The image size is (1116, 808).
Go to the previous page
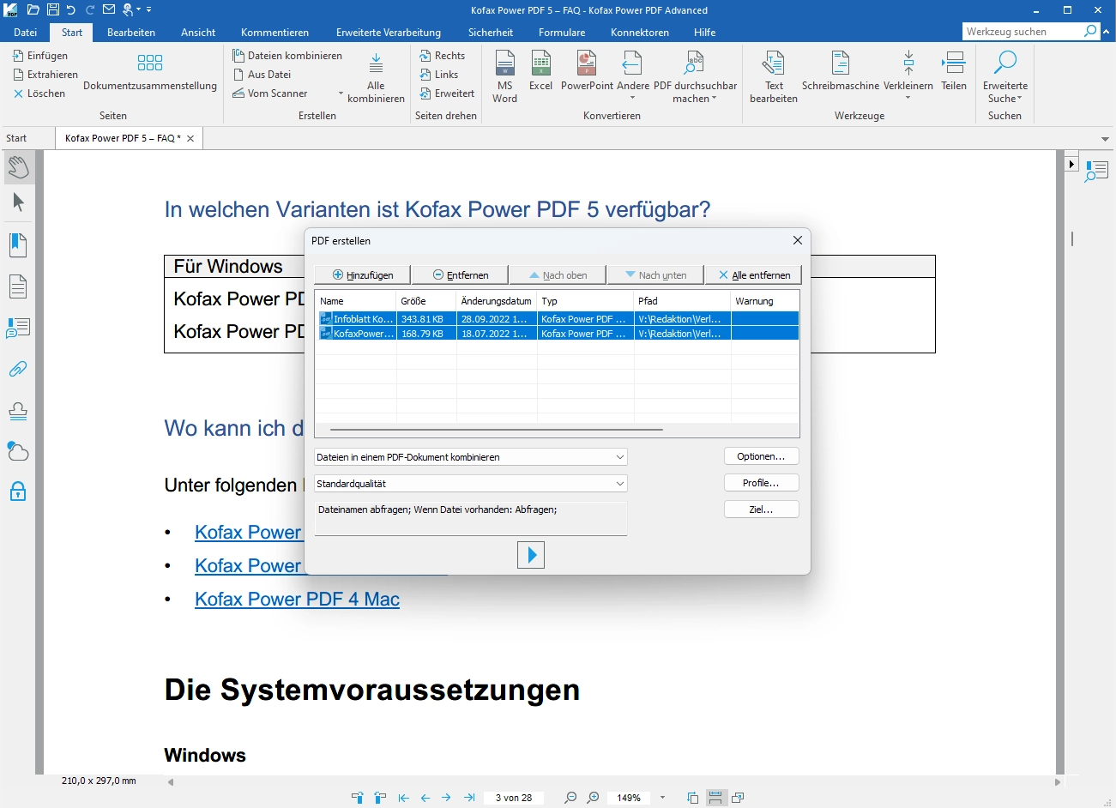(x=425, y=798)
